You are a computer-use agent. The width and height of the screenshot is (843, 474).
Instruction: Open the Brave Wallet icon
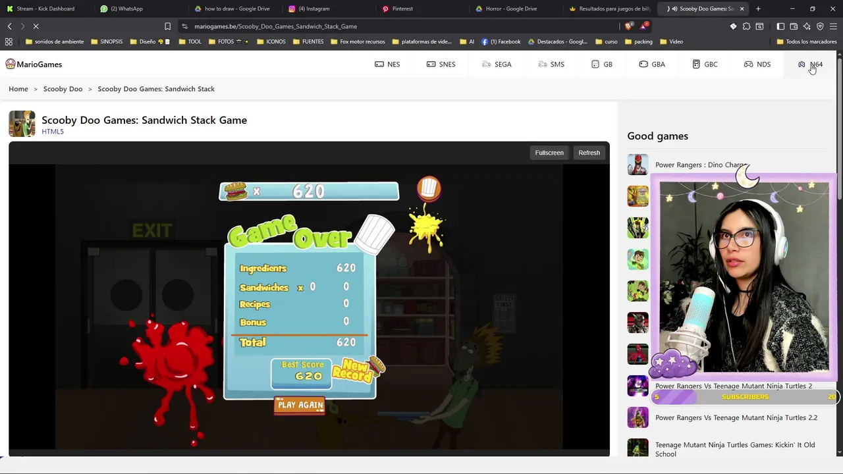(x=794, y=26)
